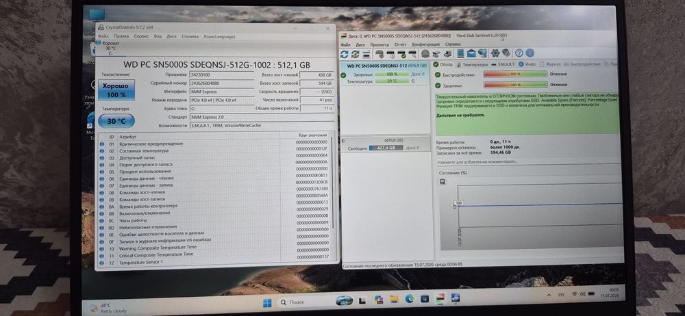Viewport: 685px width, 316px height.
Task: Click the disk with magnifier toolbar icon
Action: click(x=412, y=53)
